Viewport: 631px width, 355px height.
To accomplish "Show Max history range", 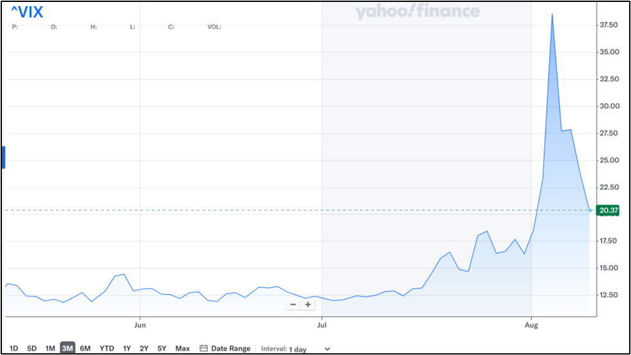I will (x=183, y=349).
